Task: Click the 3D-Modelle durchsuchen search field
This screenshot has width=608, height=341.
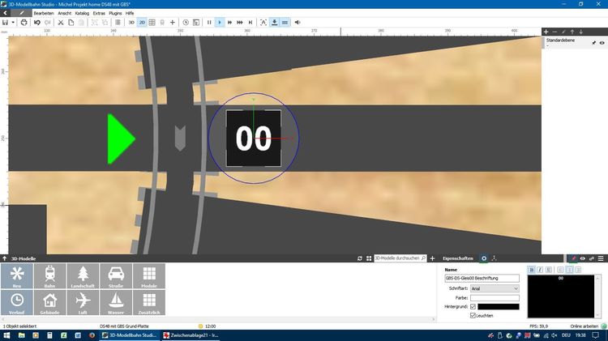Action: click(x=400, y=258)
